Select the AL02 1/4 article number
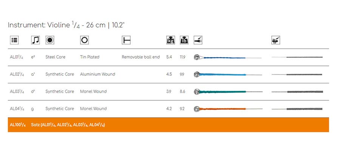The height and width of the screenshot is (151, 340). [17, 74]
